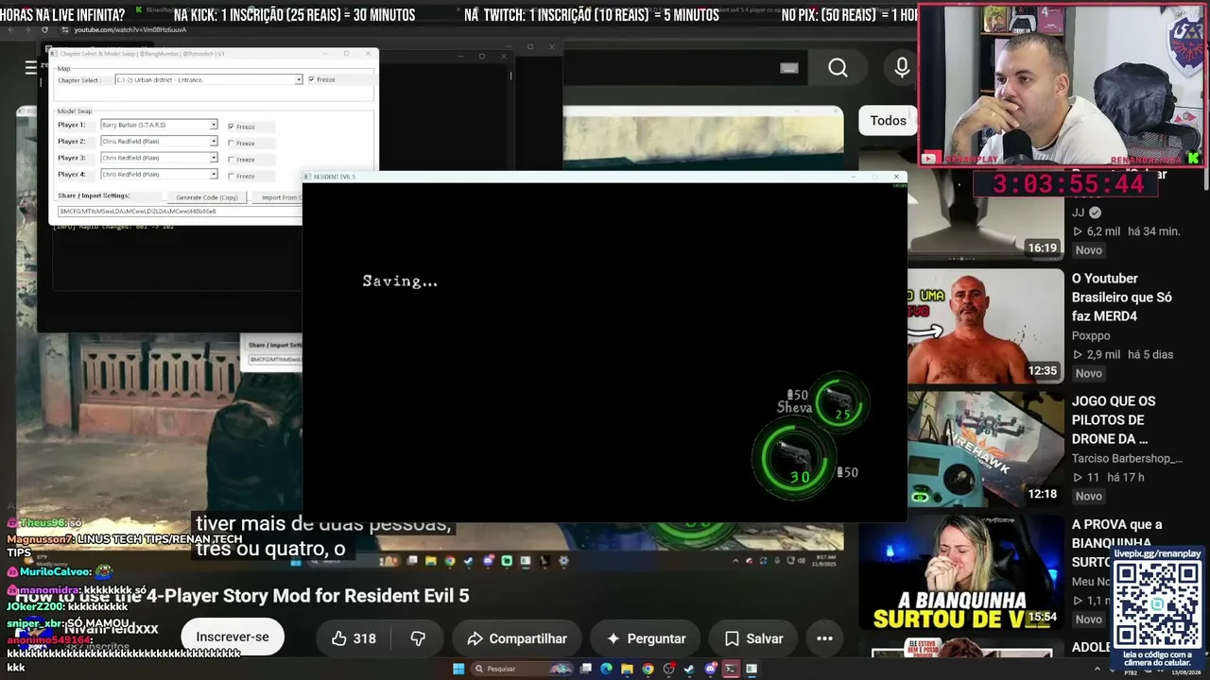The width and height of the screenshot is (1210, 680).
Task: Click the Windows Start button
Action: click(x=458, y=669)
